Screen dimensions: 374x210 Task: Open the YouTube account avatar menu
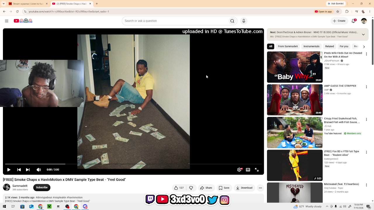(364, 21)
